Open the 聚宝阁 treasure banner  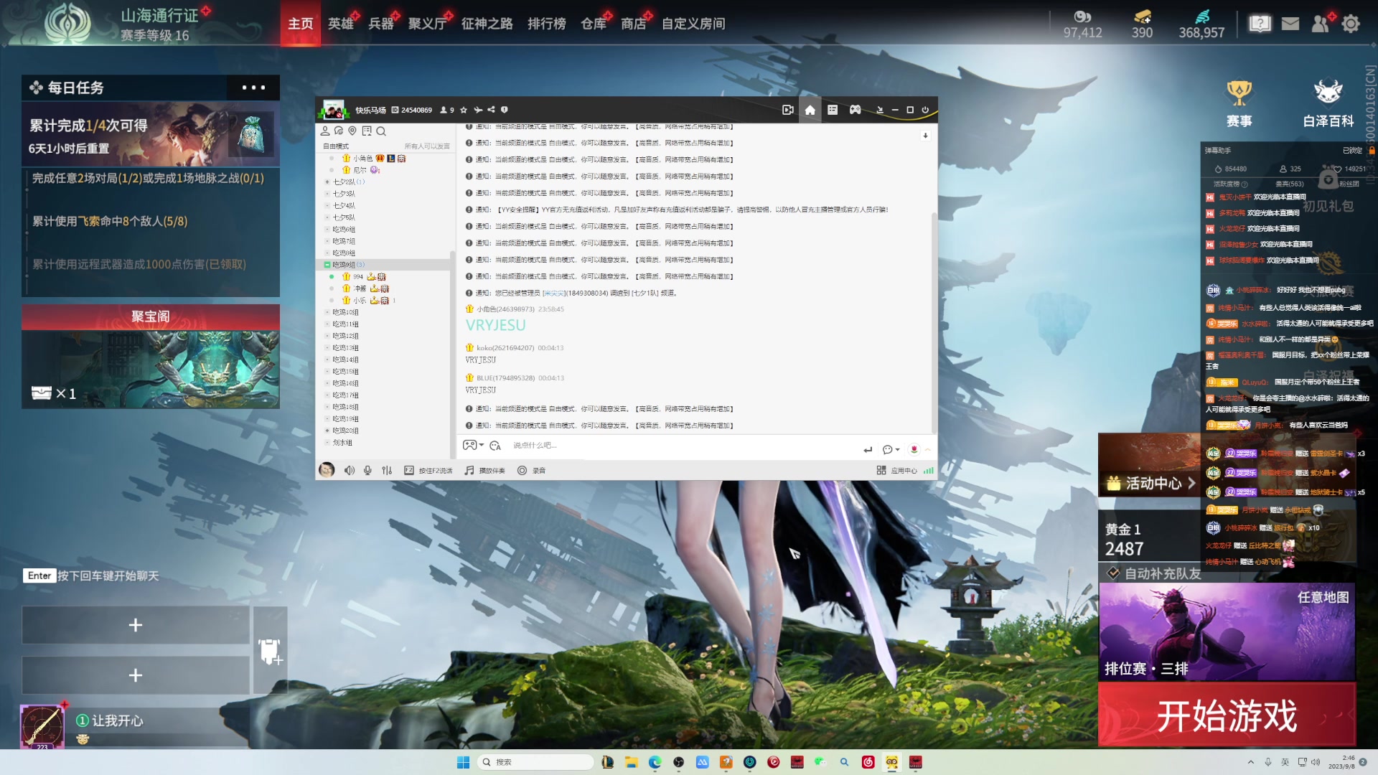[x=151, y=357]
